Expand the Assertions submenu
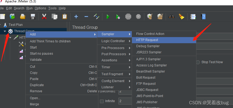Image resolution: width=233 pixels, height=108 pixels. (115, 60)
